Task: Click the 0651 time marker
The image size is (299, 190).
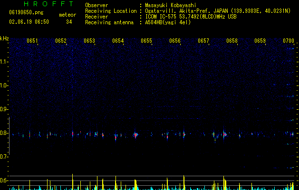Action: tap(32, 41)
